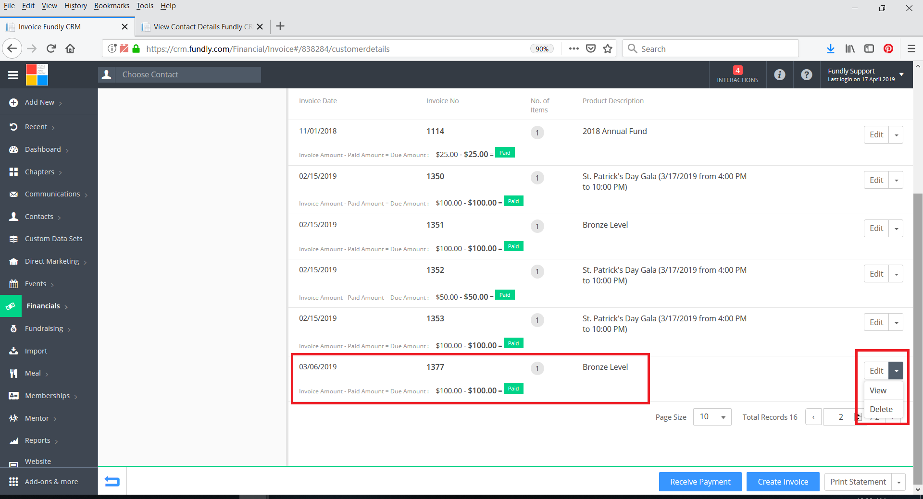Open the Tools menu
The width and height of the screenshot is (923, 499).
pyautogui.click(x=145, y=6)
